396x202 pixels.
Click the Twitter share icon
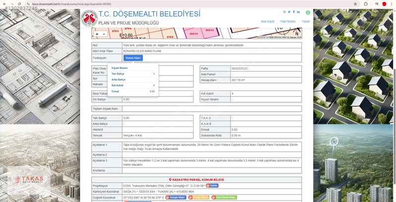click(x=289, y=12)
